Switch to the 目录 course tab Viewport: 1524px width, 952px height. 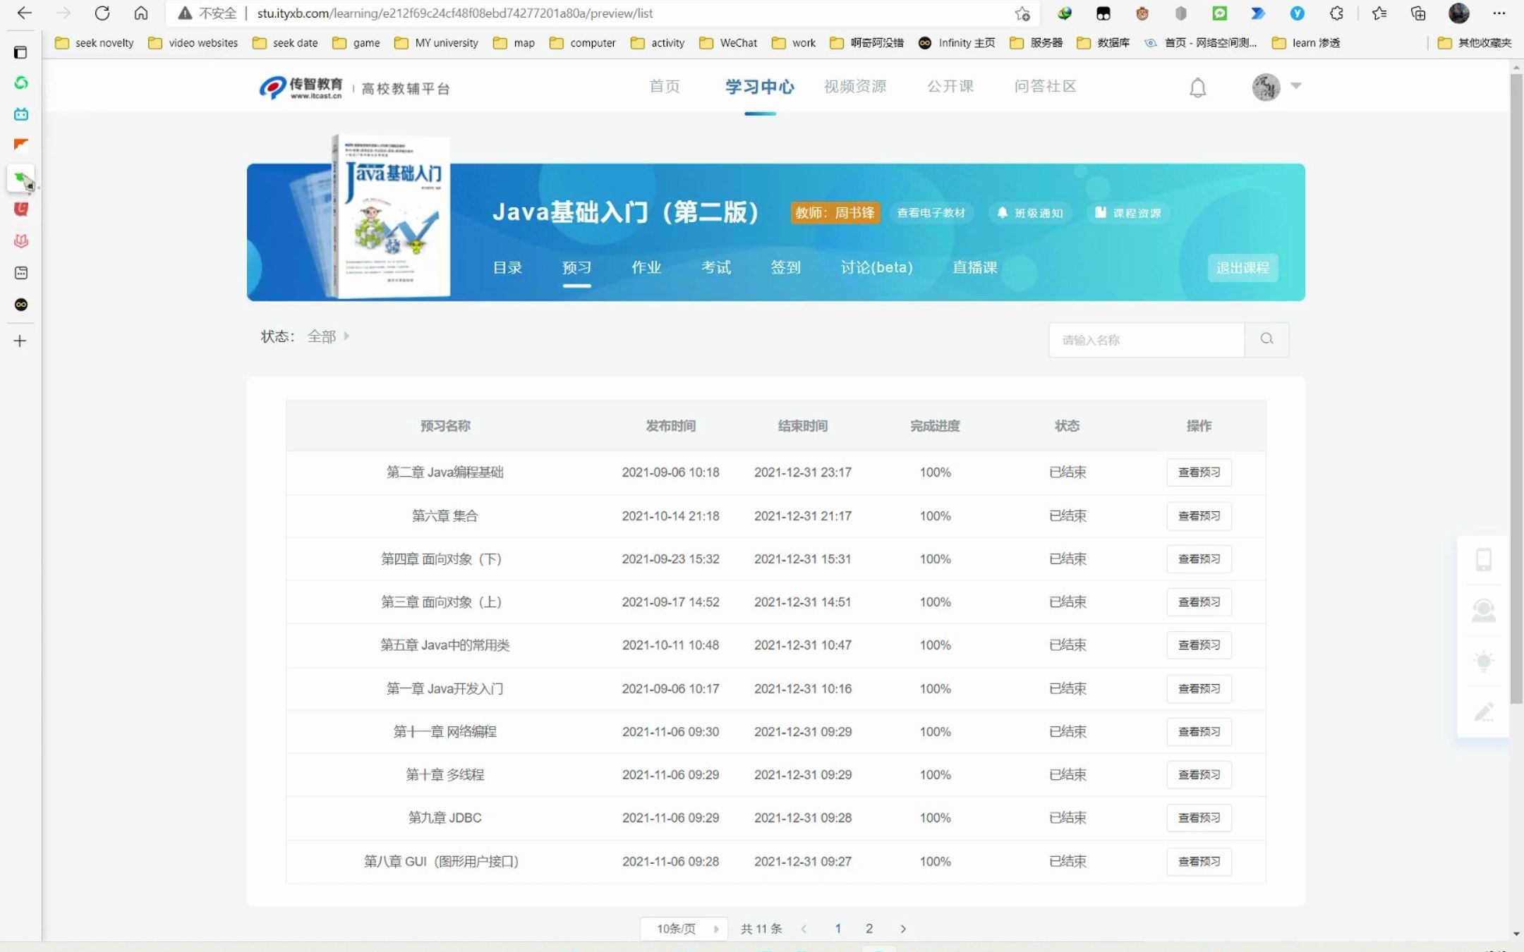[507, 268]
